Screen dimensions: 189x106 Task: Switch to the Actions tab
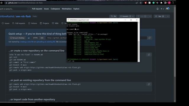pyautogui.click(x=32, y=23)
